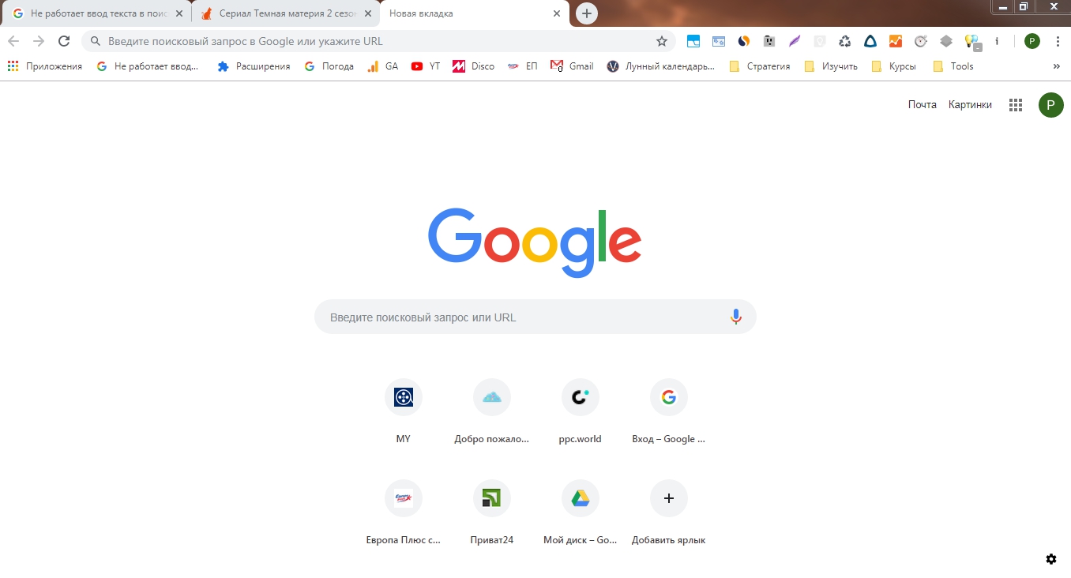Viewport: 1071px width, 578px height.
Task: Open the letter i extension icon
Action: (997, 41)
